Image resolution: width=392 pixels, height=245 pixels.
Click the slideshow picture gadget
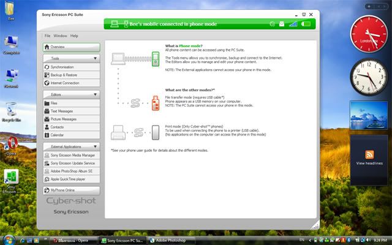(x=369, y=116)
